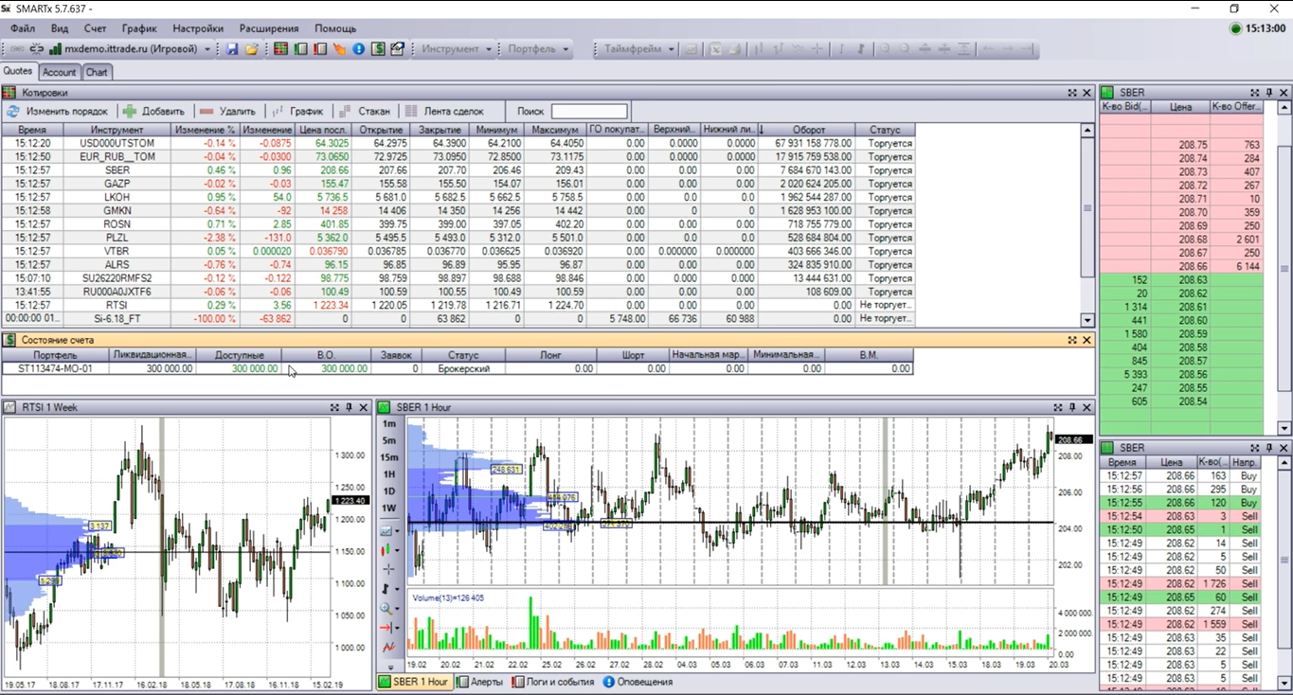Open the Настройки menu

199,28
